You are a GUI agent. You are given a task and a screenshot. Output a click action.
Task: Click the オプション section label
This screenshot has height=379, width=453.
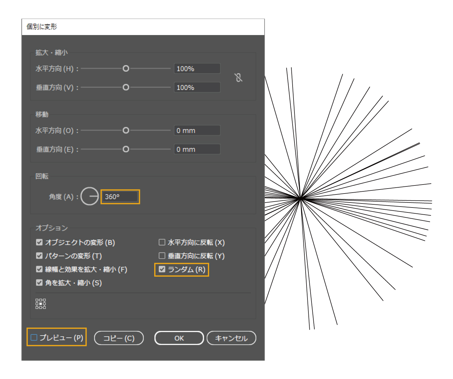(52, 228)
